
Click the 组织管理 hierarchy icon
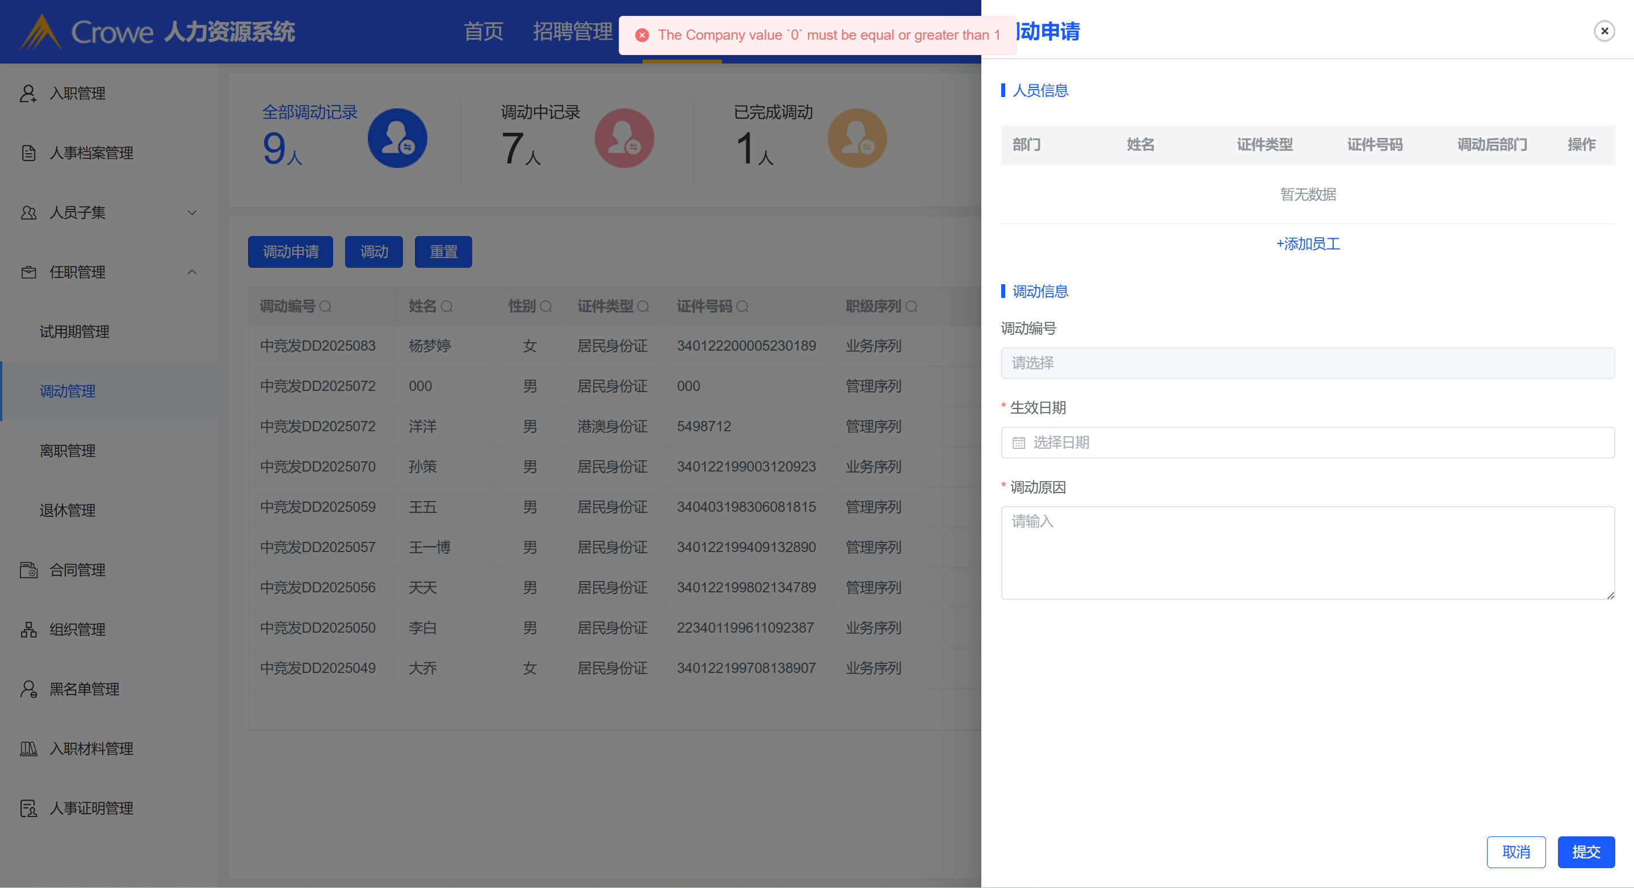point(28,630)
